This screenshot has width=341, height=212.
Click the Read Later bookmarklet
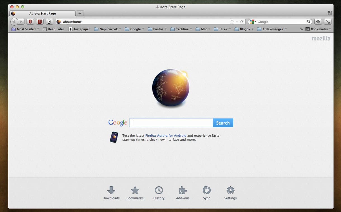(x=53, y=29)
